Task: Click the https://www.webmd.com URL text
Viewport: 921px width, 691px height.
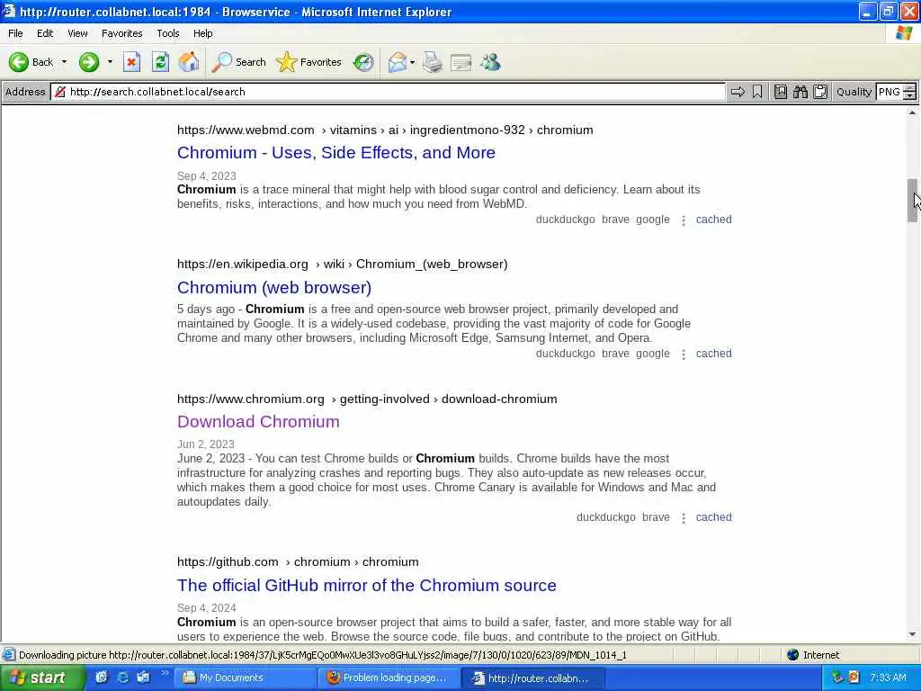Action: (x=246, y=130)
